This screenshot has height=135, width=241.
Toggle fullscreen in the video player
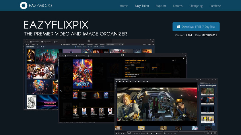tap(215, 133)
